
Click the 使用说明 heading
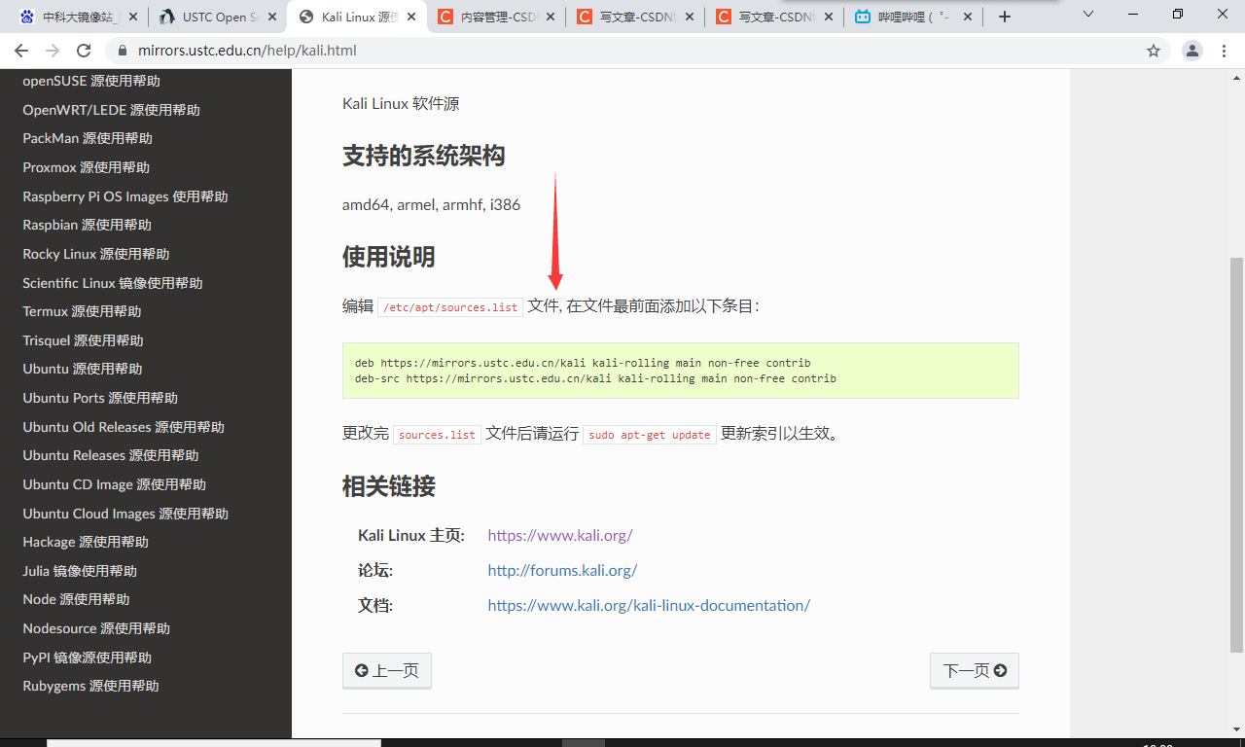(x=389, y=257)
